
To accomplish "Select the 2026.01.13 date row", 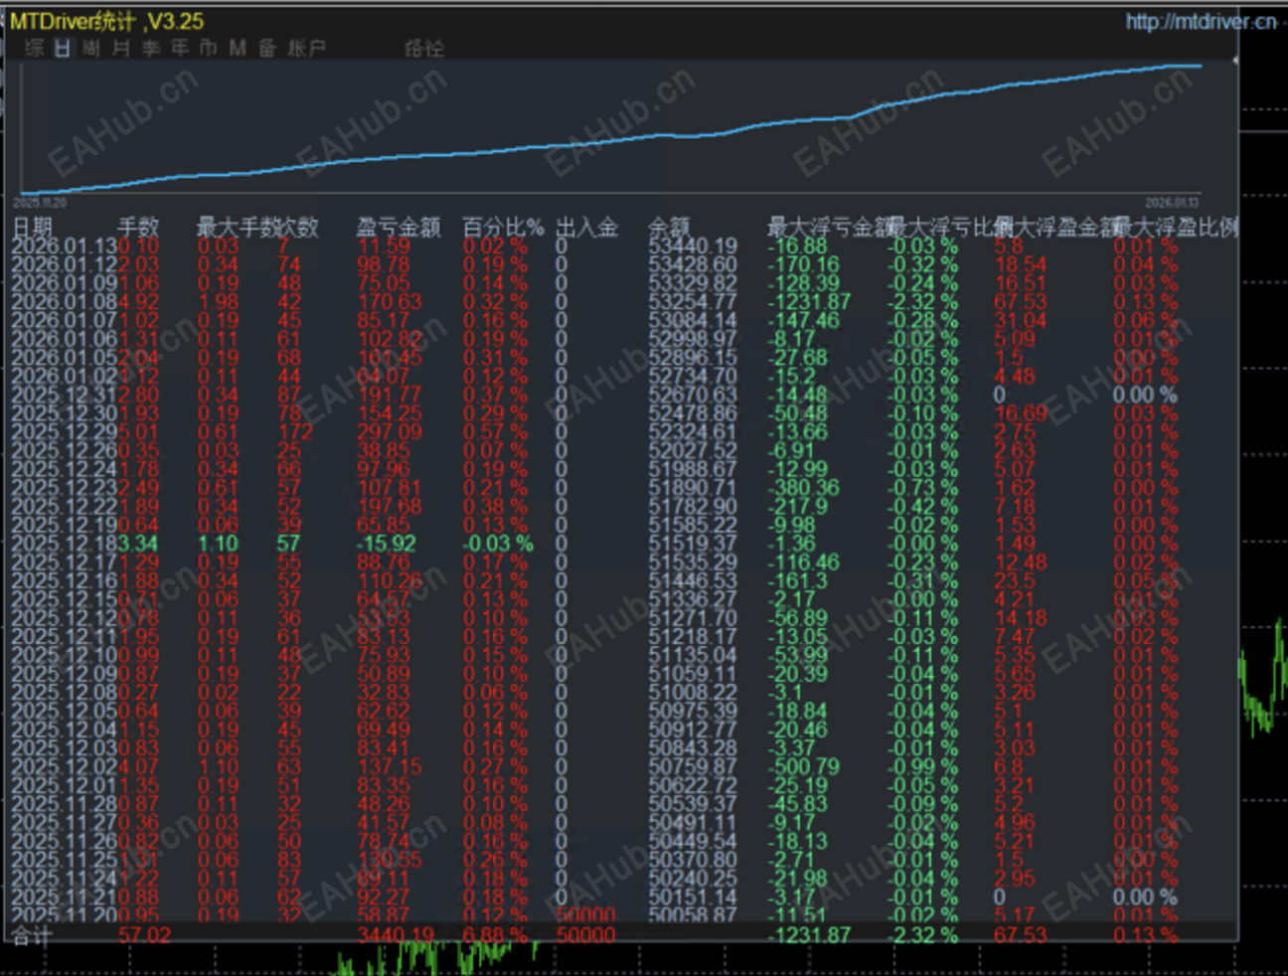I will coord(624,246).
